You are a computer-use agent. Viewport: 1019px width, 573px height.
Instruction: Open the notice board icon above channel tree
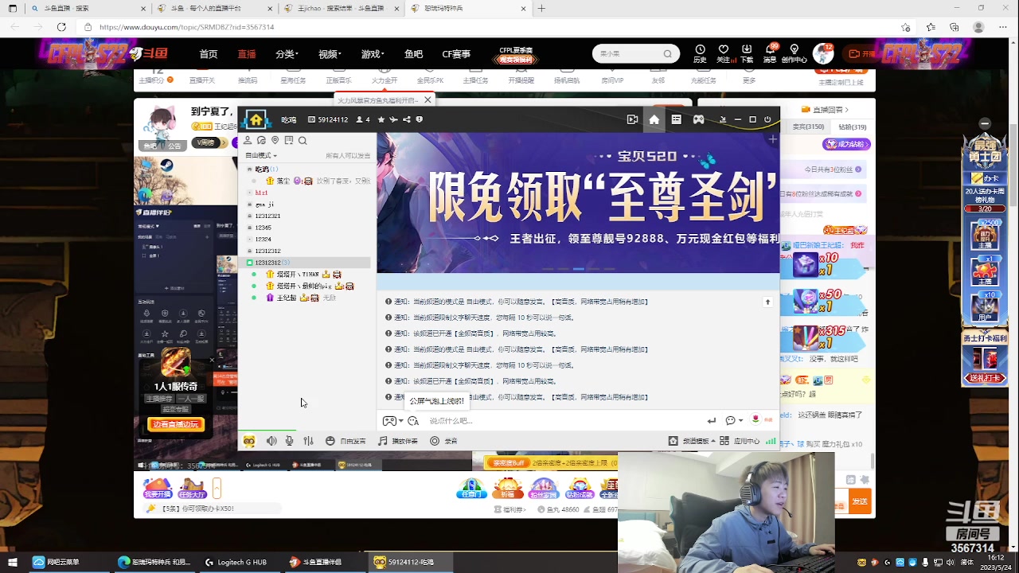[x=289, y=140]
